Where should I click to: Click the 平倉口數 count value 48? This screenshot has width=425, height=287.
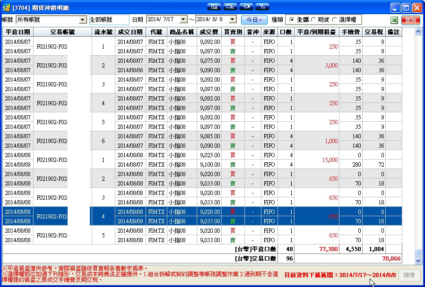tap(289, 249)
